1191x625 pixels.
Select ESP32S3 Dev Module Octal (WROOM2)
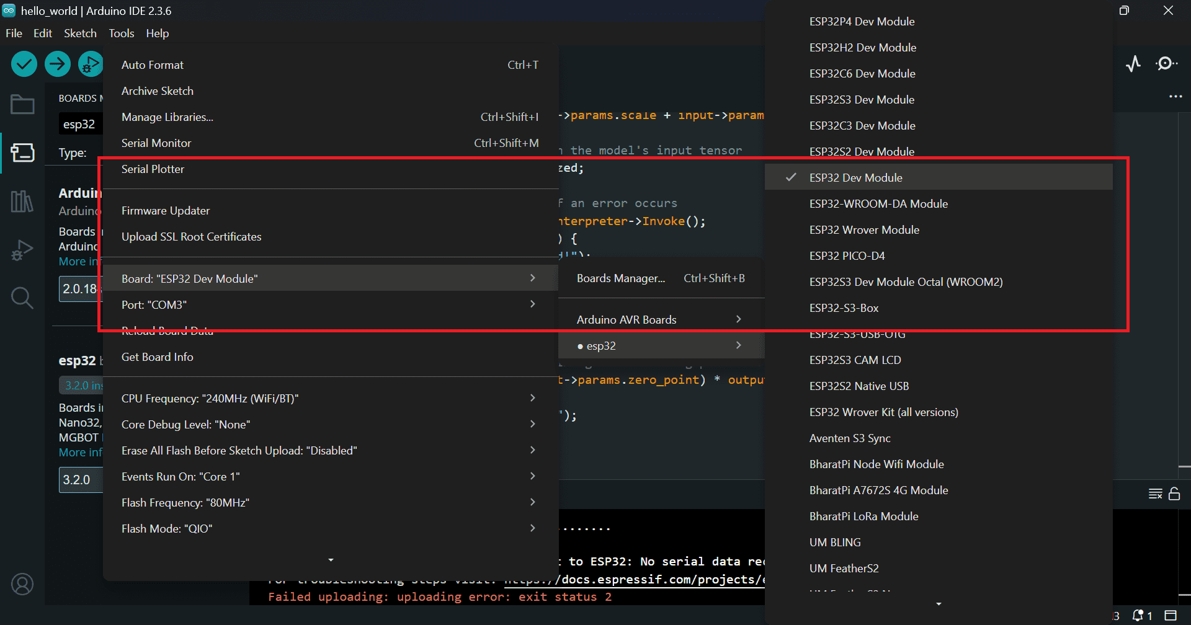939,281
